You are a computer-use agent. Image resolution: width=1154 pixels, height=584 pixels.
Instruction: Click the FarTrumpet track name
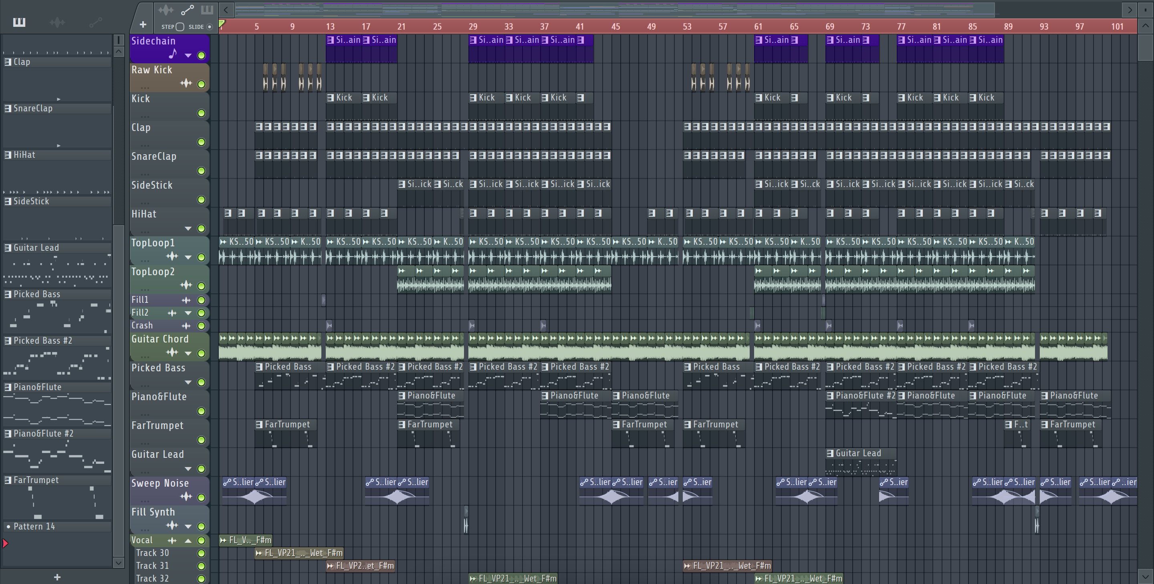pyautogui.click(x=157, y=425)
